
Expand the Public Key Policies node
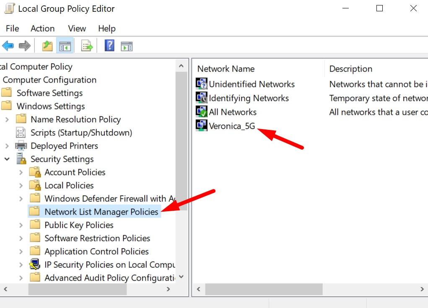[21, 225]
